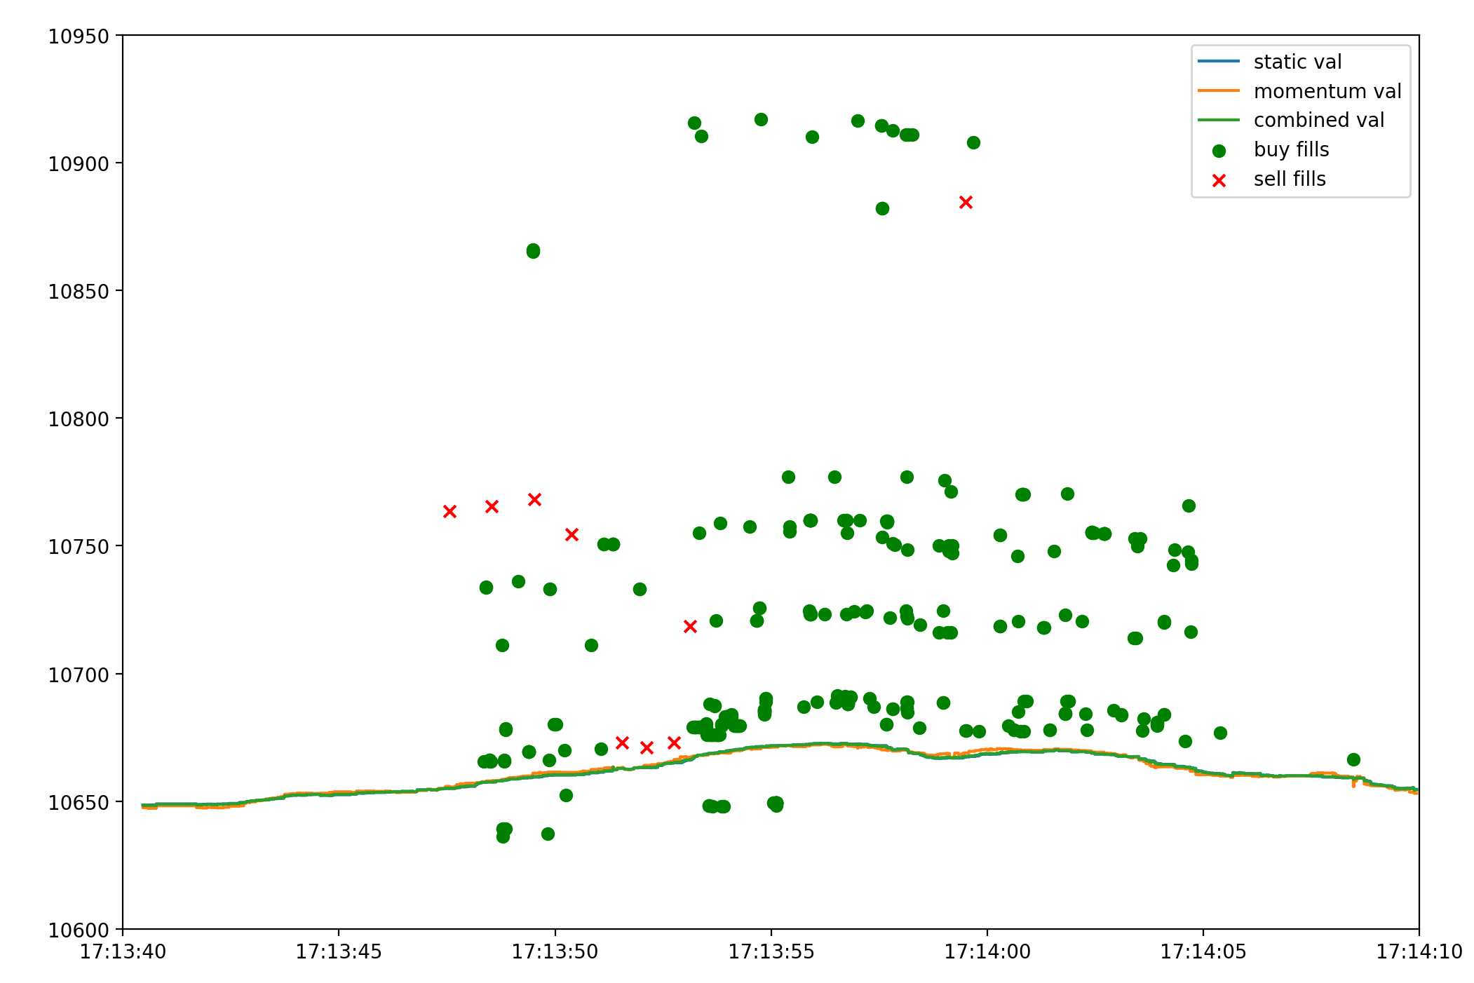
Task: Click the 10900 y-axis label
Action: tap(79, 163)
